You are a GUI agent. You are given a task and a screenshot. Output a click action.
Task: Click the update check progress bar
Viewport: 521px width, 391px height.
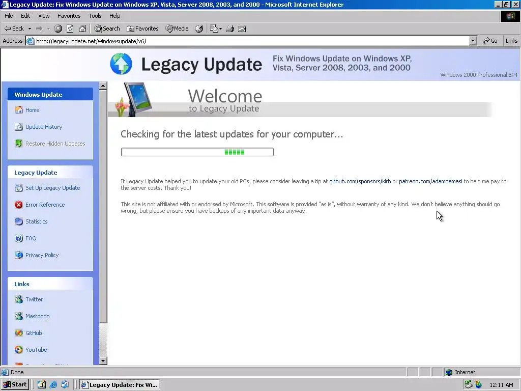[x=197, y=152]
